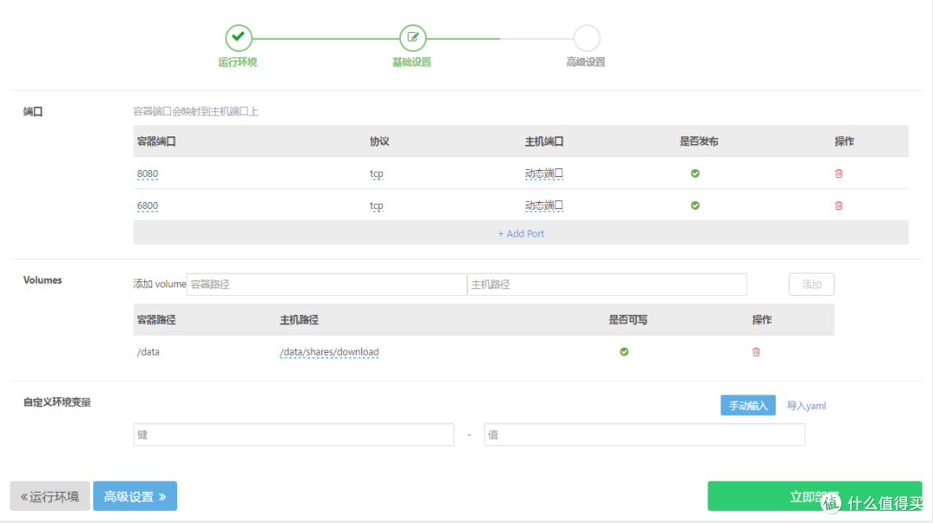Click the 添加 button next to volume inputs
Viewport: 933px width, 523px height.
click(x=810, y=284)
